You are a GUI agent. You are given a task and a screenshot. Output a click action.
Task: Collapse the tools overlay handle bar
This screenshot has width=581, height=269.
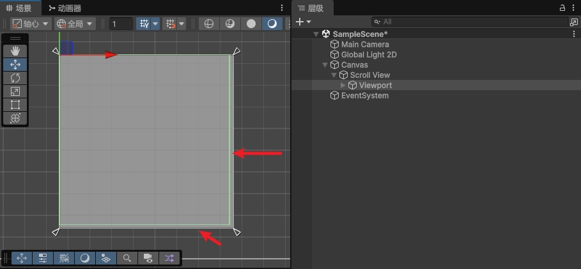coord(15,38)
